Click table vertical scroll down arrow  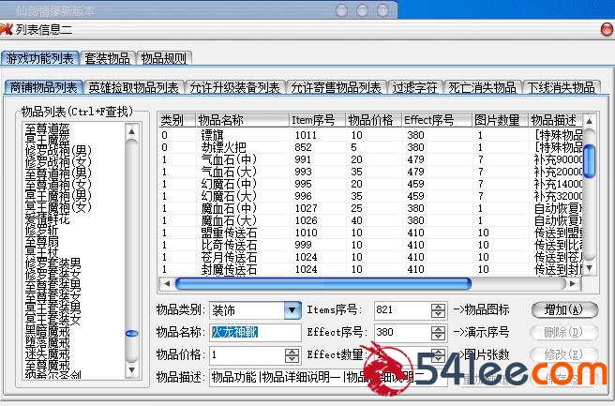point(589,268)
